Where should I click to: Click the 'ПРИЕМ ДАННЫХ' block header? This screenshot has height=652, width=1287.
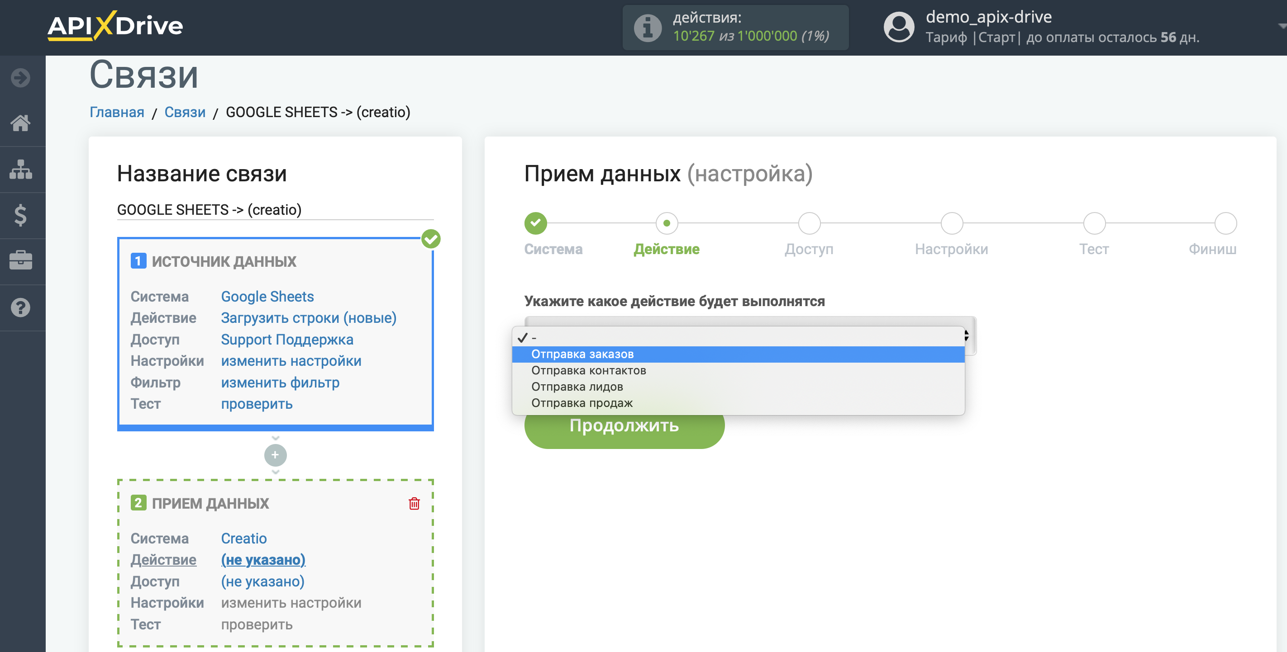click(x=210, y=503)
